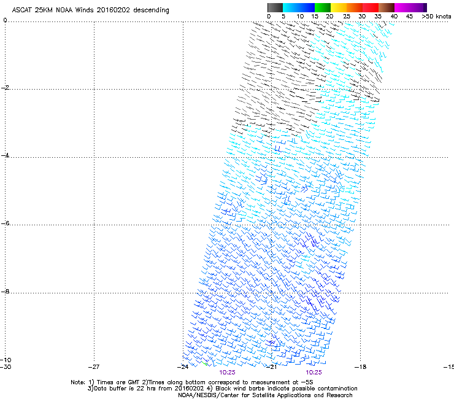Click the NOAA/NESDIS credit line

(265, 395)
